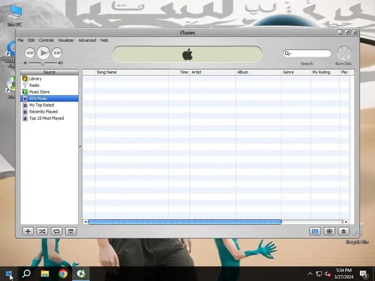Open taskbar Search magnifier
Screen dimensions: 375x281
point(26,274)
